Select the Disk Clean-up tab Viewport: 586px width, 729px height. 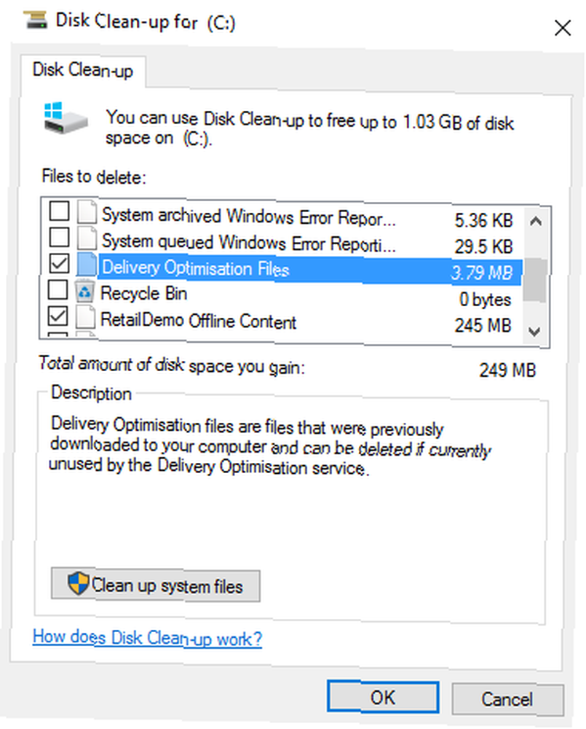coord(83,71)
